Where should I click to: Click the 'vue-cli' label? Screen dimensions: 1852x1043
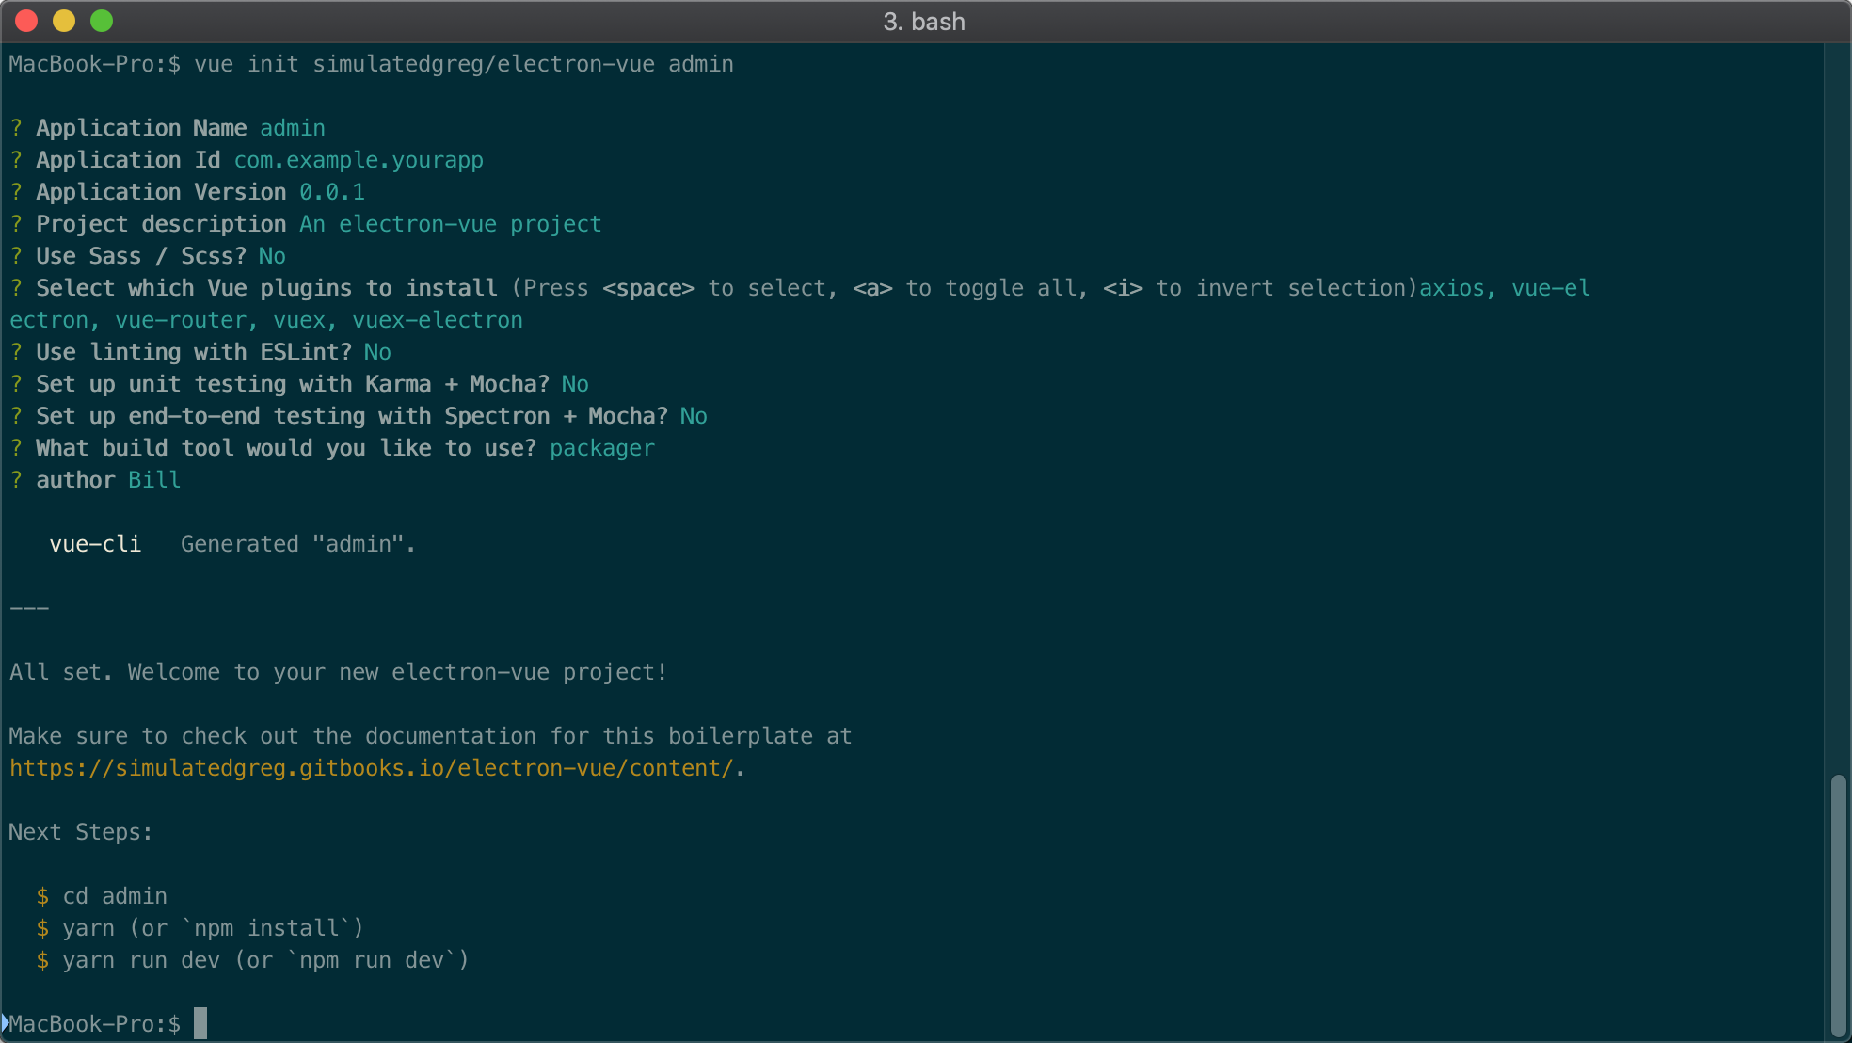click(95, 544)
